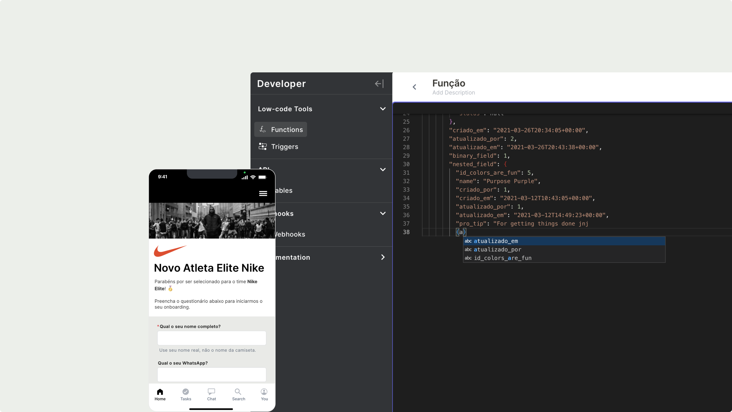Click the WhatsApp input field
The height and width of the screenshot is (412, 732).
tap(212, 375)
